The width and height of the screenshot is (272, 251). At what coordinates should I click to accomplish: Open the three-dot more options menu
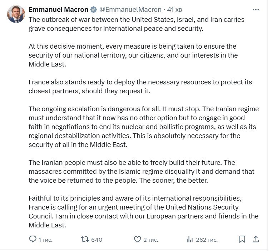tap(256, 9)
